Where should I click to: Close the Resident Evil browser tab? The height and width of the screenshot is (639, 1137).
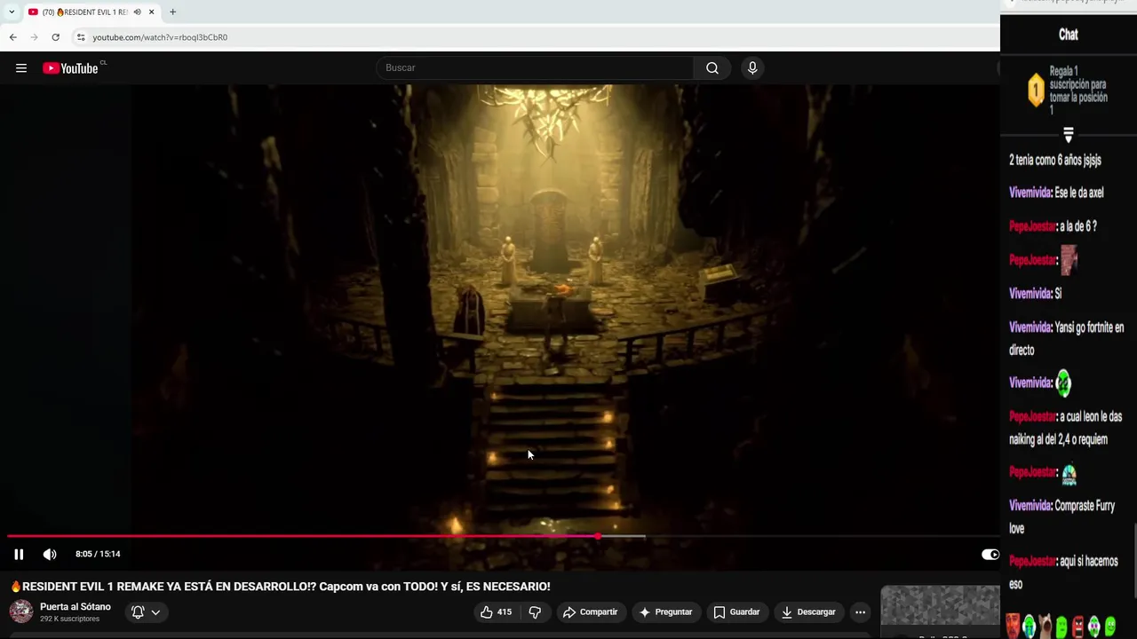coord(151,12)
